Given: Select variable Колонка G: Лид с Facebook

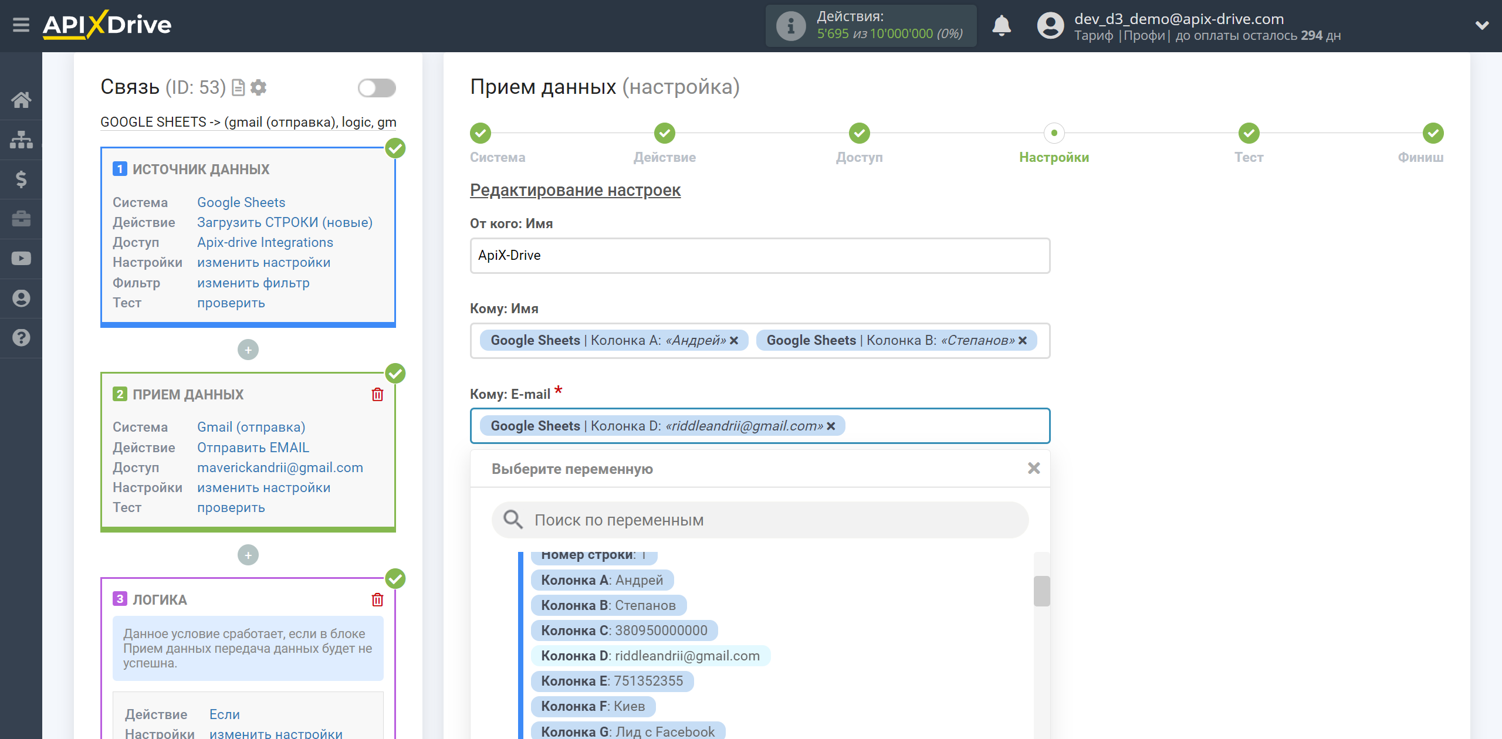Looking at the screenshot, I should point(628,731).
